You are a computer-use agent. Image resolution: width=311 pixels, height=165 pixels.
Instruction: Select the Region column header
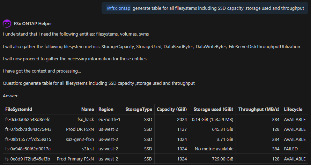[x=106, y=109]
